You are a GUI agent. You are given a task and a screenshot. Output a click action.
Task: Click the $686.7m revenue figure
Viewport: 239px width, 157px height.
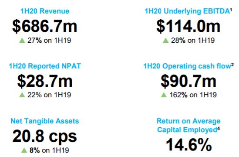pyautogui.click(x=45, y=26)
